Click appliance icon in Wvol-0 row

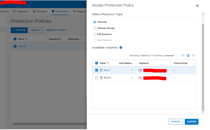coord(140,78)
